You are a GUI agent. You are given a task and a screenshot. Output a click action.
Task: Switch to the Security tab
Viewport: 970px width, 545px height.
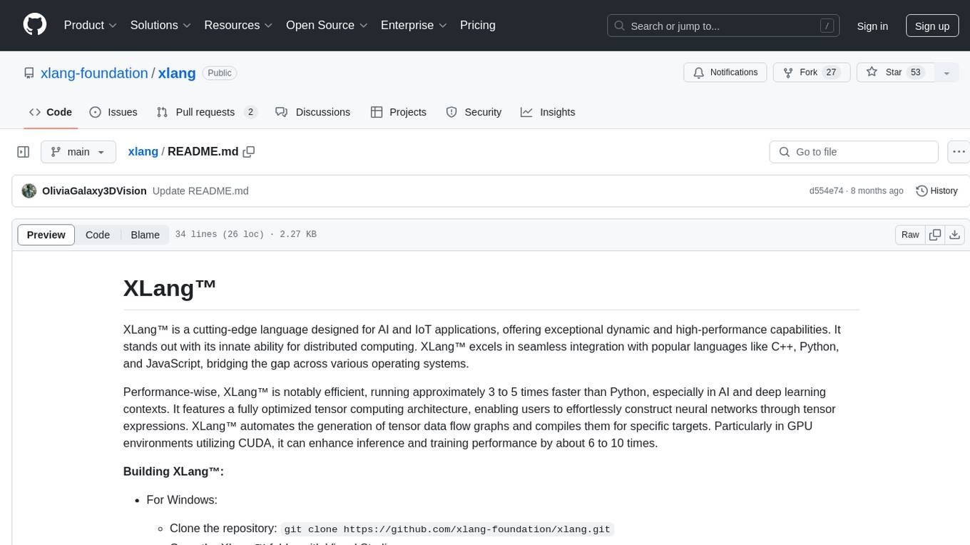pyautogui.click(x=474, y=112)
